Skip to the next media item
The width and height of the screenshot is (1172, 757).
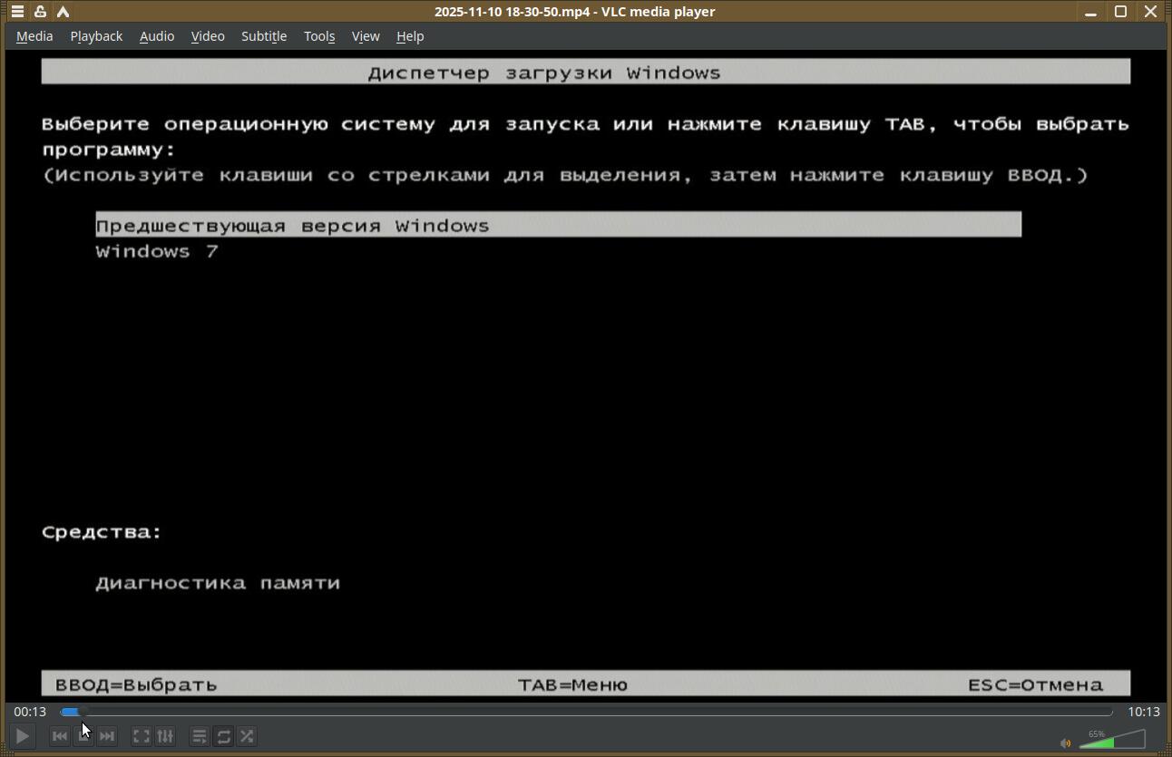tap(107, 736)
